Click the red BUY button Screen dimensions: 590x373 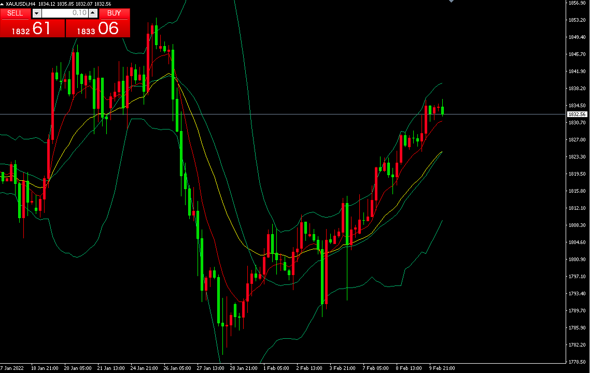(x=115, y=13)
